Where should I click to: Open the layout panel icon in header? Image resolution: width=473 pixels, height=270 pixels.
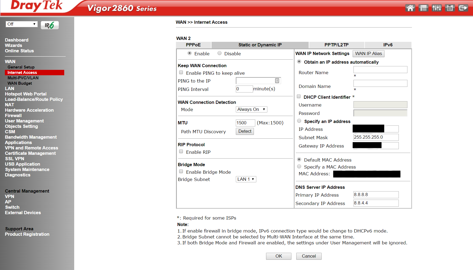(x=423, y=8)
